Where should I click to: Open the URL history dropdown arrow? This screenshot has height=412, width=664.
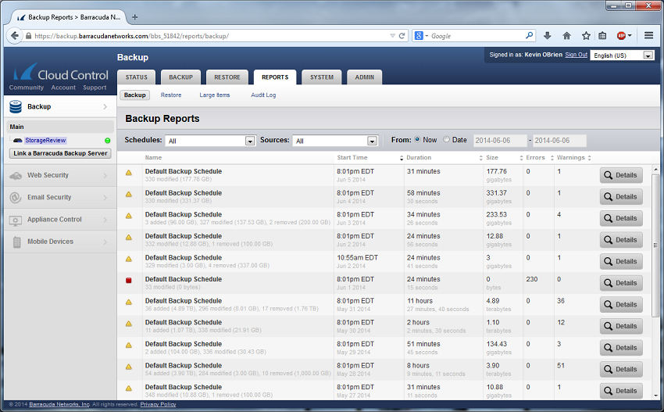click(393, 36)
